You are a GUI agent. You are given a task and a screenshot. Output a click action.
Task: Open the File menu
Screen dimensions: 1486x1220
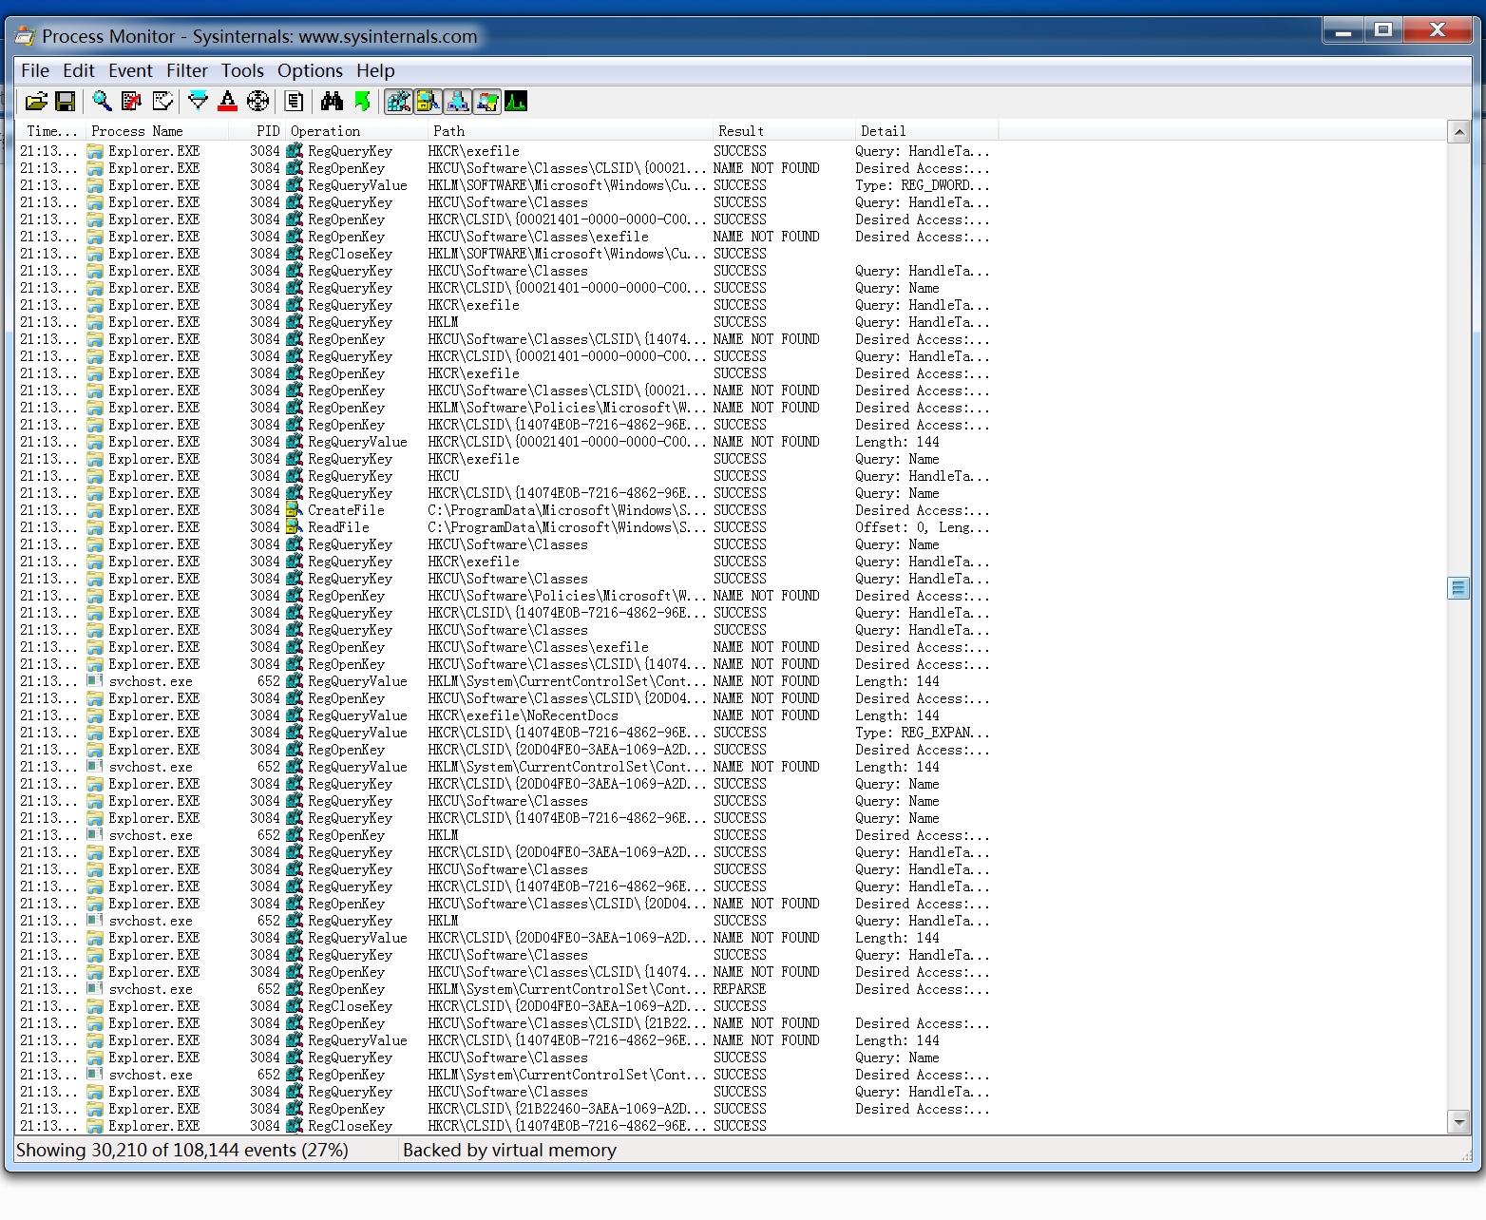point(35,70)
